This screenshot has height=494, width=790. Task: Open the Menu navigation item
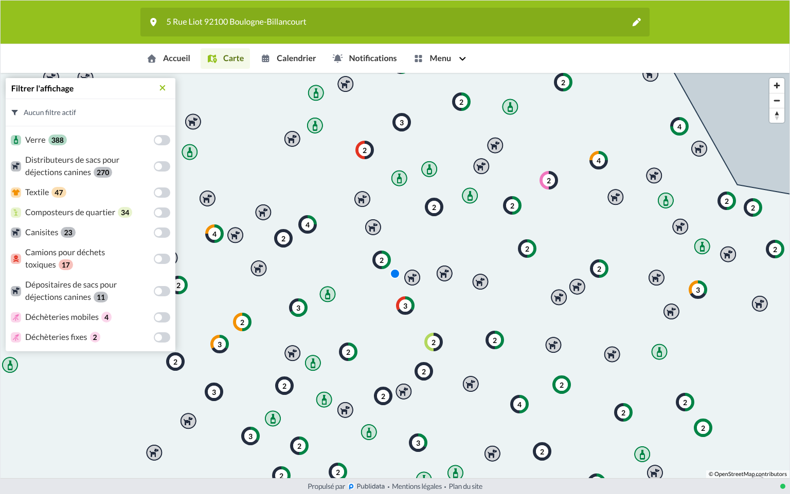coord(440,59)
